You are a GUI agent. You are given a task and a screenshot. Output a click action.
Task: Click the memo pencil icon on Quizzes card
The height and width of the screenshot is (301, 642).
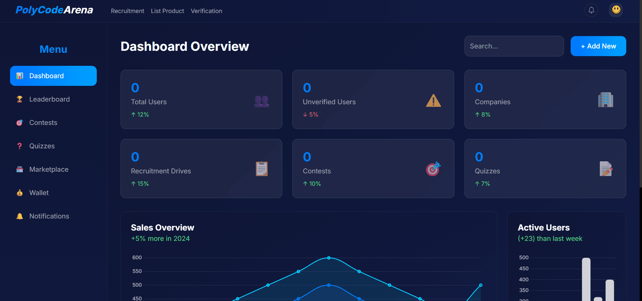pyautogui.click(x=605, y=169)
